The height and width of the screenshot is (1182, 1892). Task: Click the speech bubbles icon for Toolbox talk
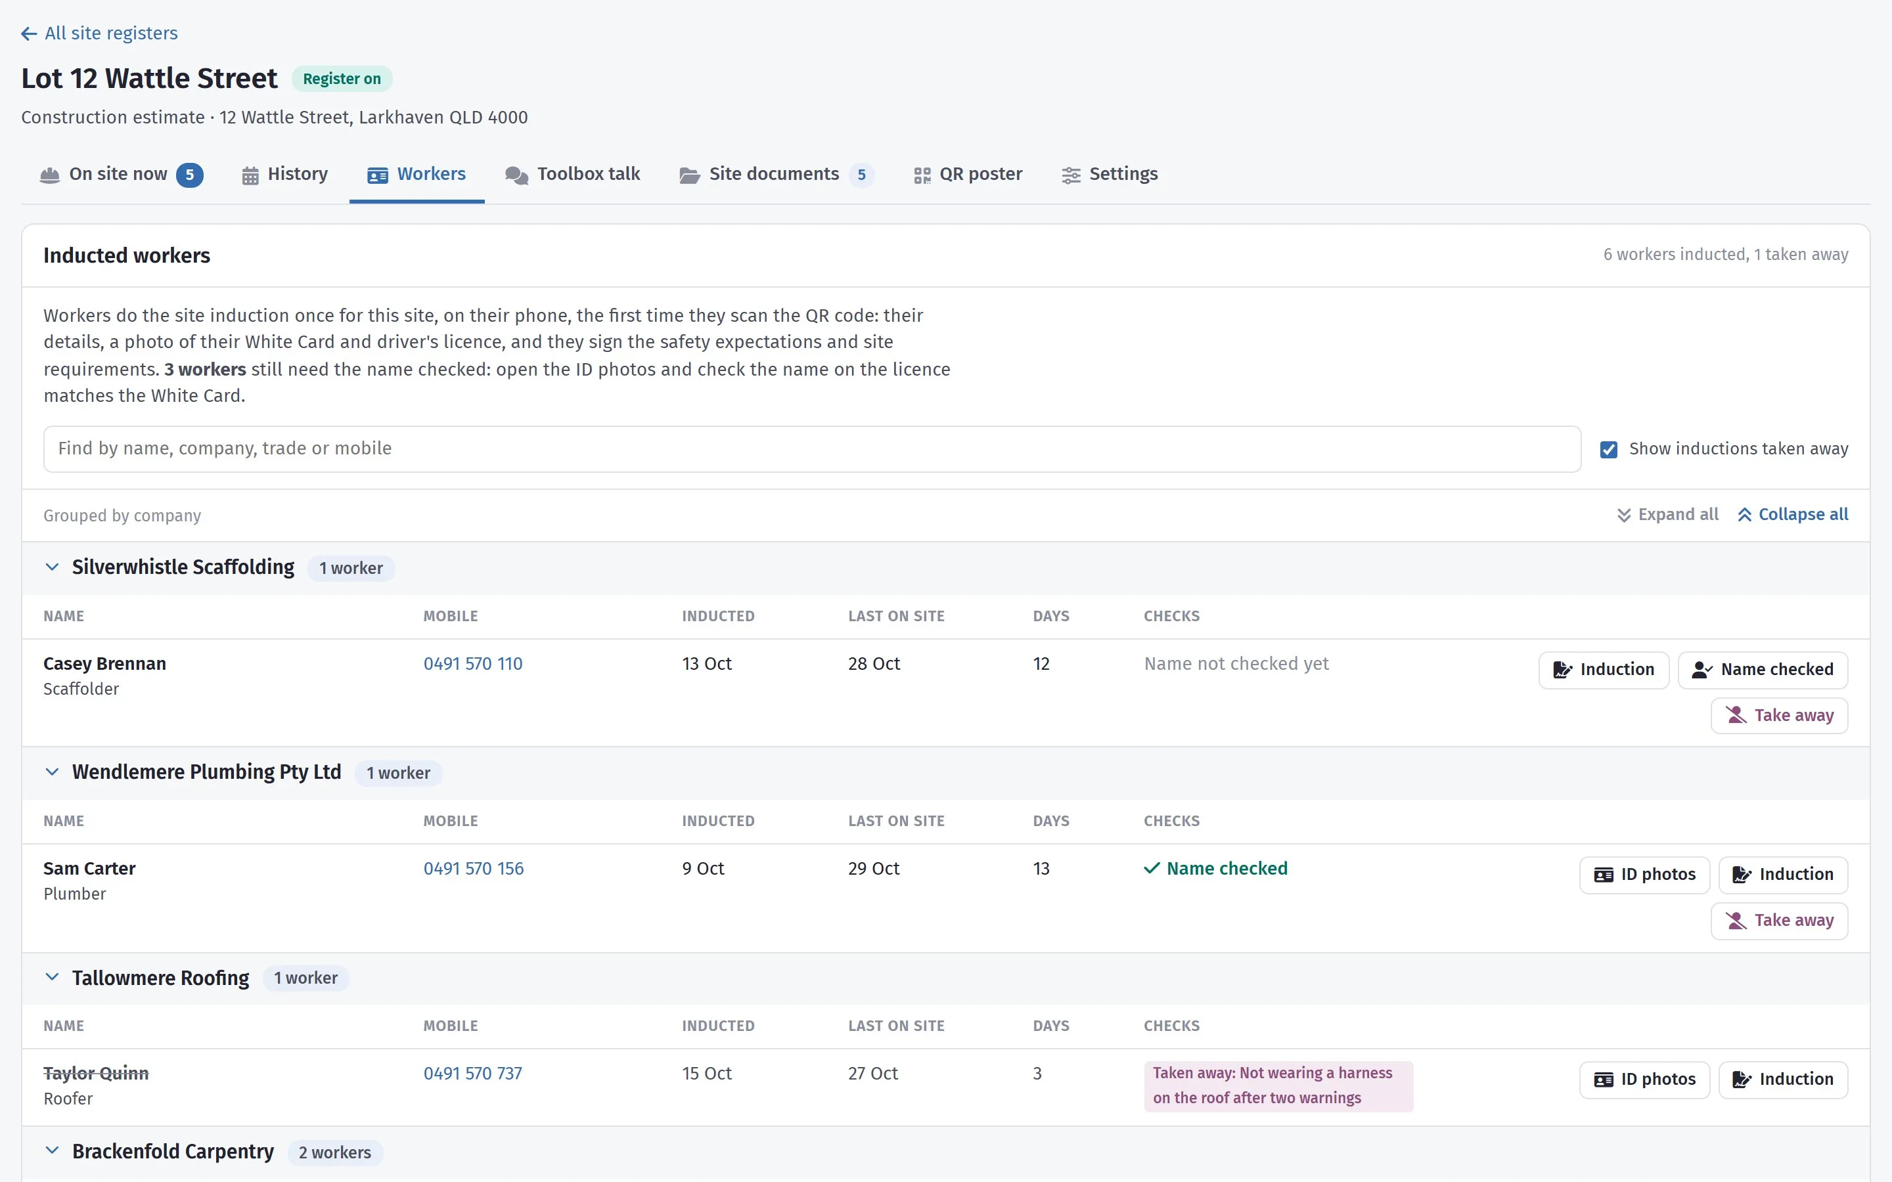click(517, 175)
